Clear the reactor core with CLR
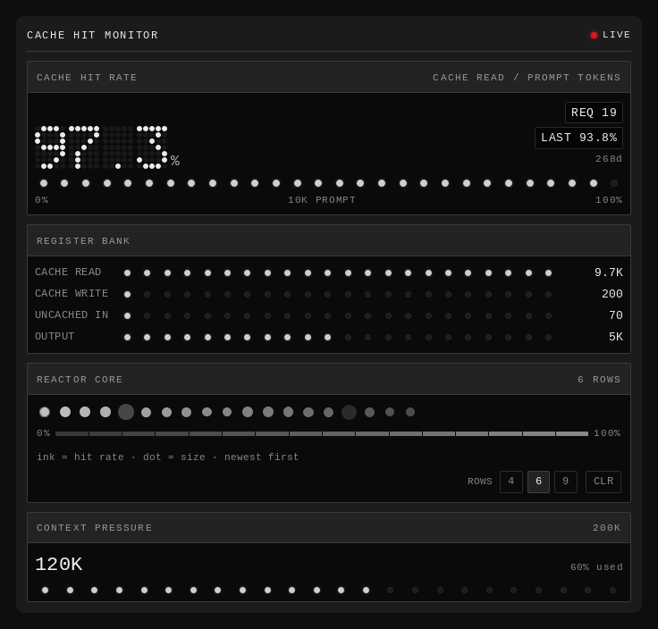The width and height of the screenshot is (658, 629). pos(603,482)
